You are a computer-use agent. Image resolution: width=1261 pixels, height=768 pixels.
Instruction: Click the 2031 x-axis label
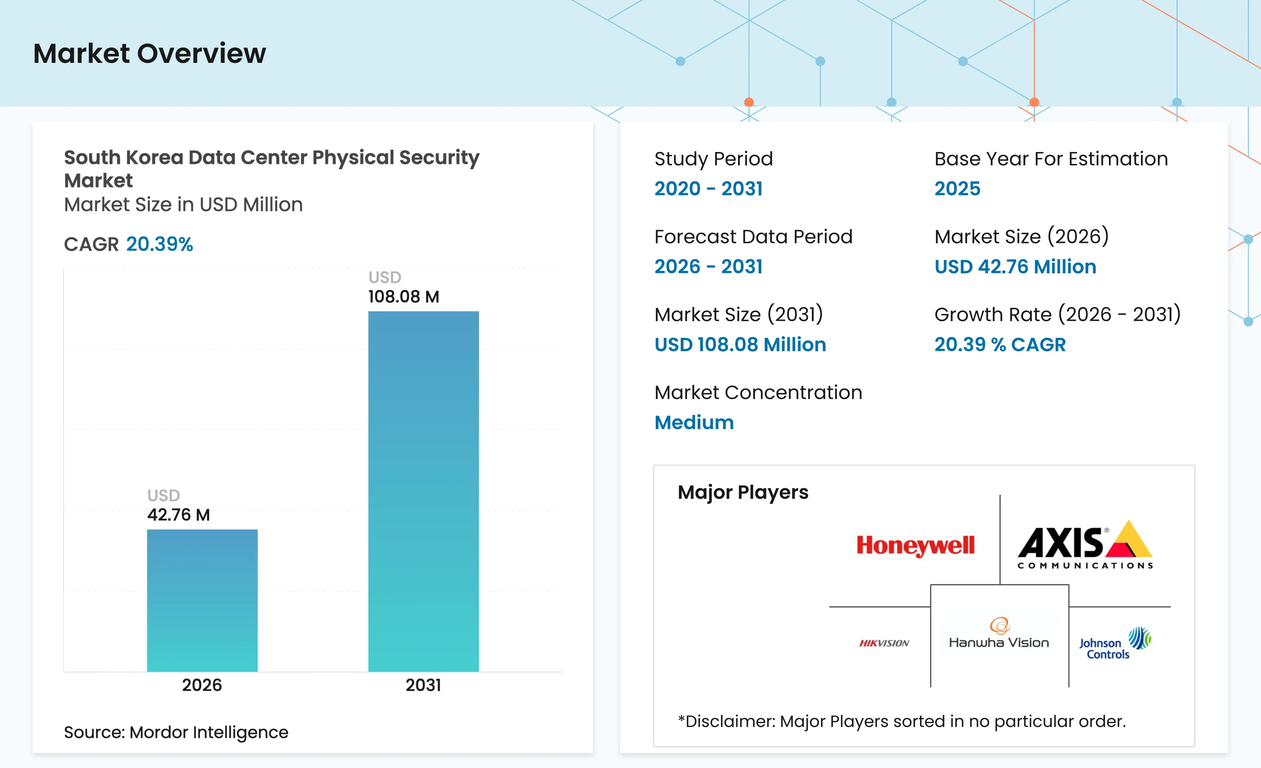[x=423, y=685]
